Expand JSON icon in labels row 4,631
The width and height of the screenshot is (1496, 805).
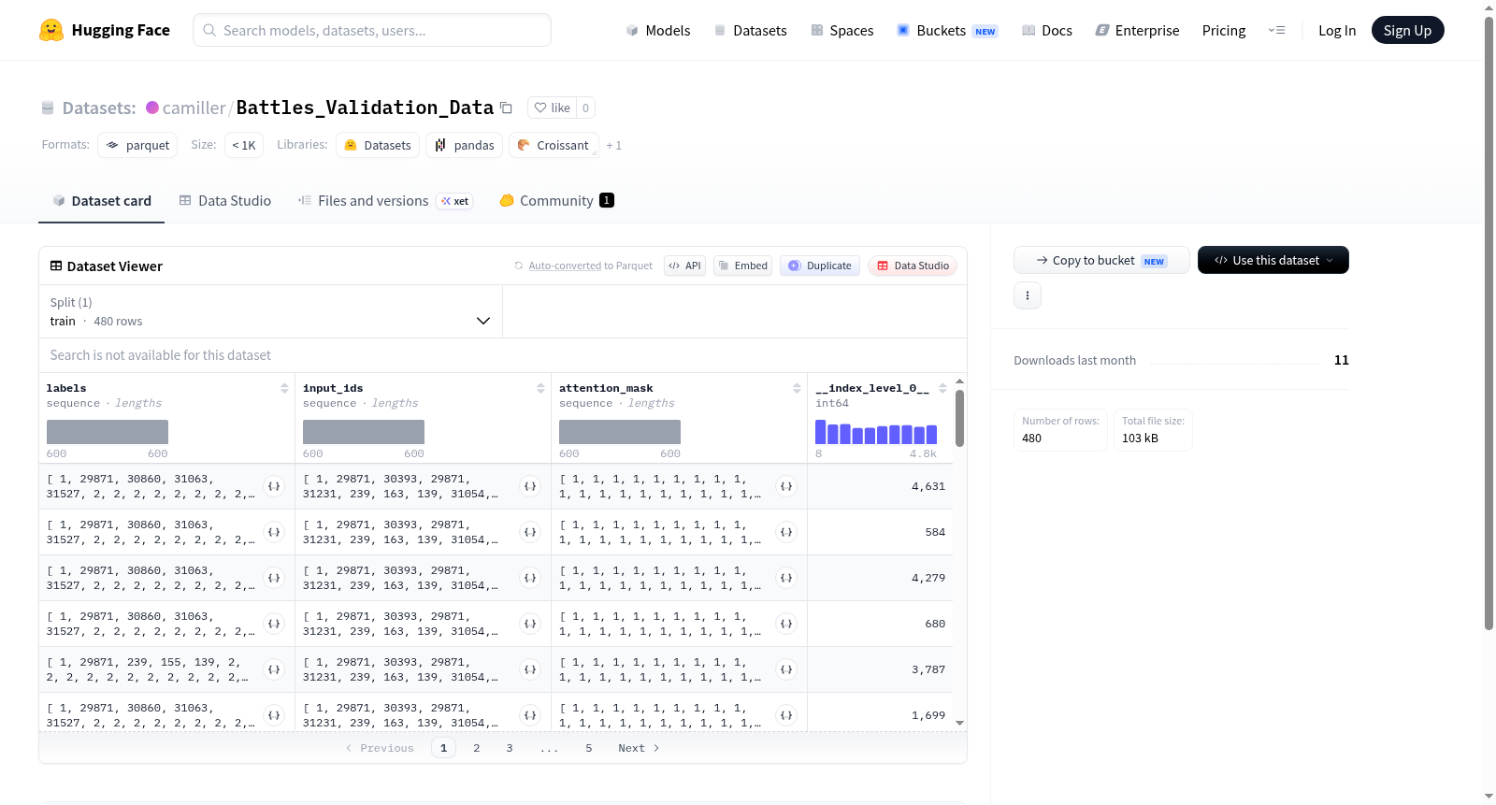[274, 486]
